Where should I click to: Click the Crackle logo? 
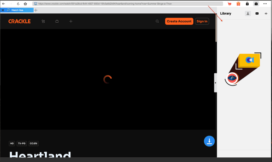(x=19, y=21)
